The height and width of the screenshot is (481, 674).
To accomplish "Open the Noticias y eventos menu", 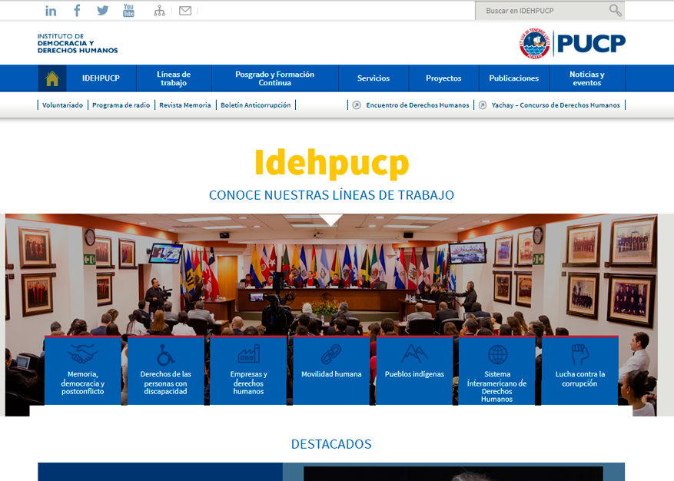I will pos(586,78).
